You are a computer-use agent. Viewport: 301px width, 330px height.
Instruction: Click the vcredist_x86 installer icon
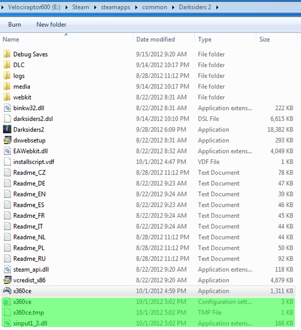click(x=7, y=280)
